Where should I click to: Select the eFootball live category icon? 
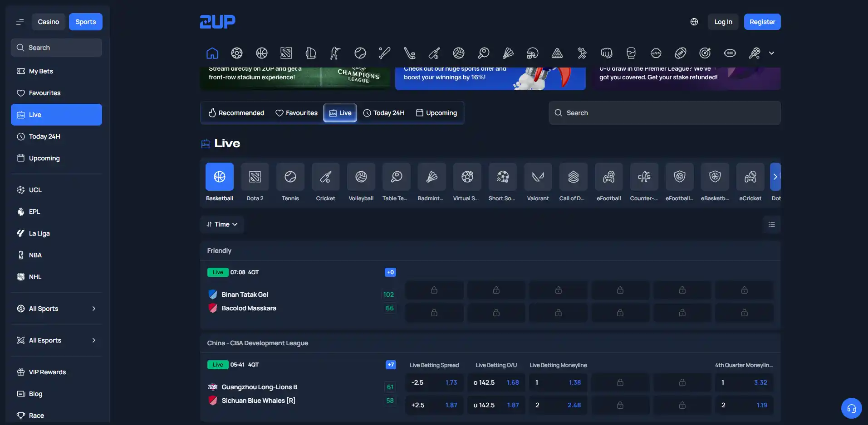pos(608,177)
